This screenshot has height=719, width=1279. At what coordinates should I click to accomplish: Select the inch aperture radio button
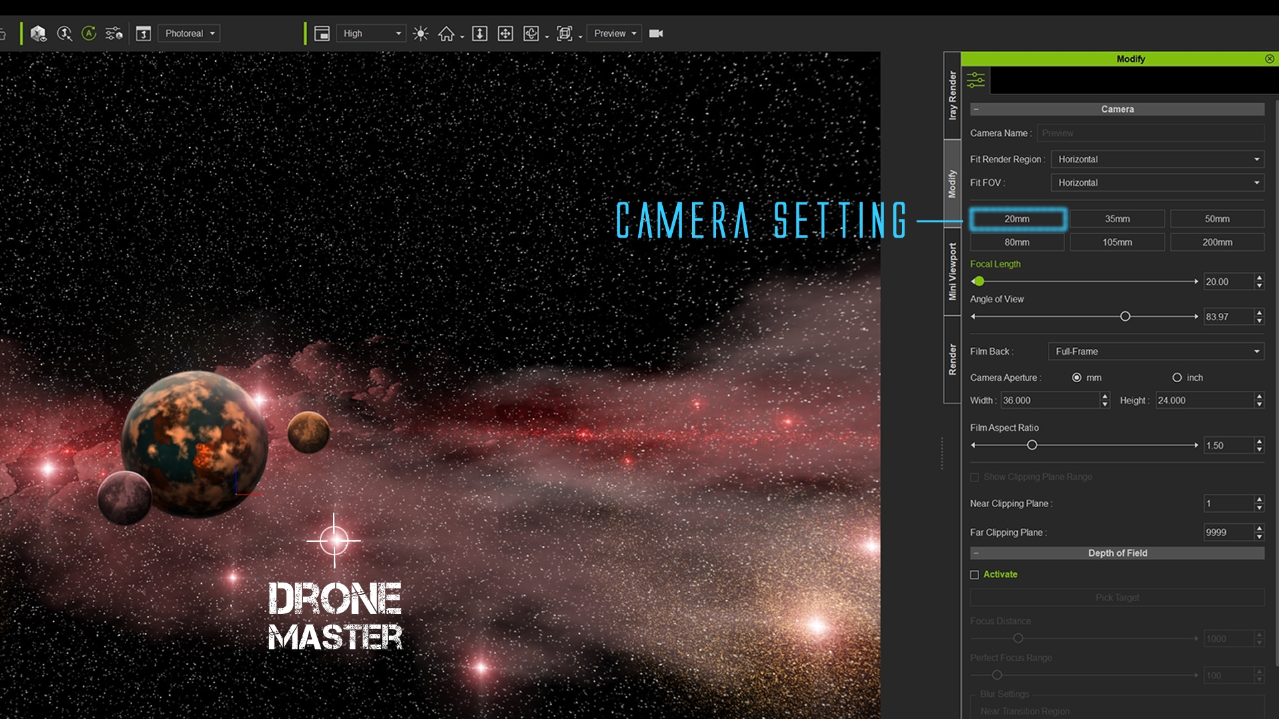tap(1177, 377)
